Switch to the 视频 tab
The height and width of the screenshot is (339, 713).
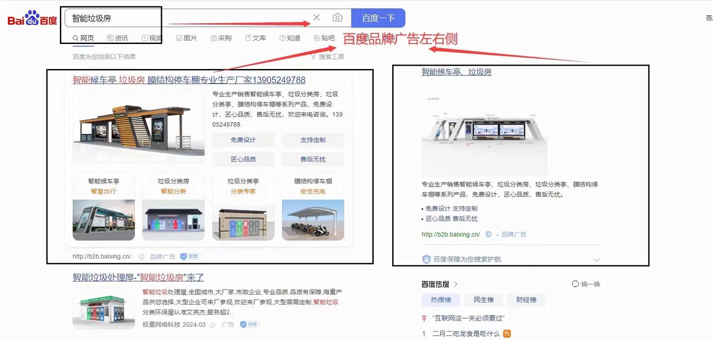pyautogui.click(x=152, y=38)
